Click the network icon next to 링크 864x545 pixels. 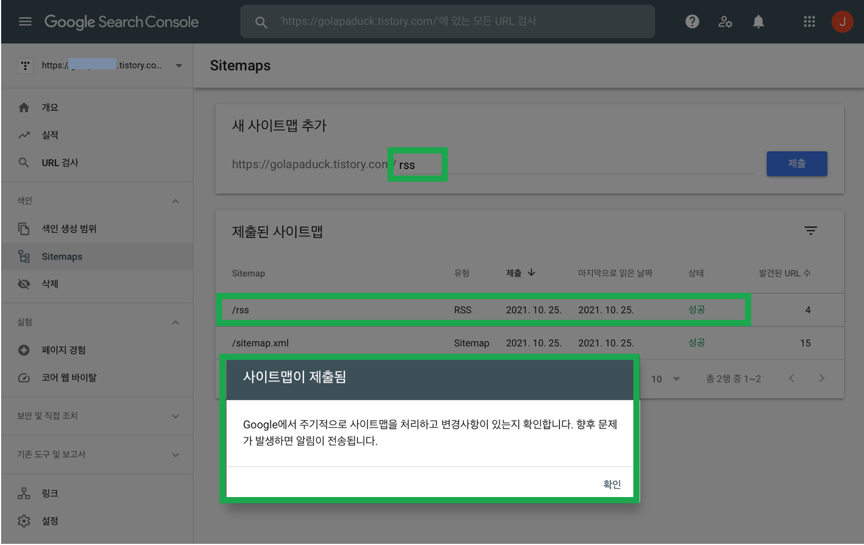click(x=24, y=493)
